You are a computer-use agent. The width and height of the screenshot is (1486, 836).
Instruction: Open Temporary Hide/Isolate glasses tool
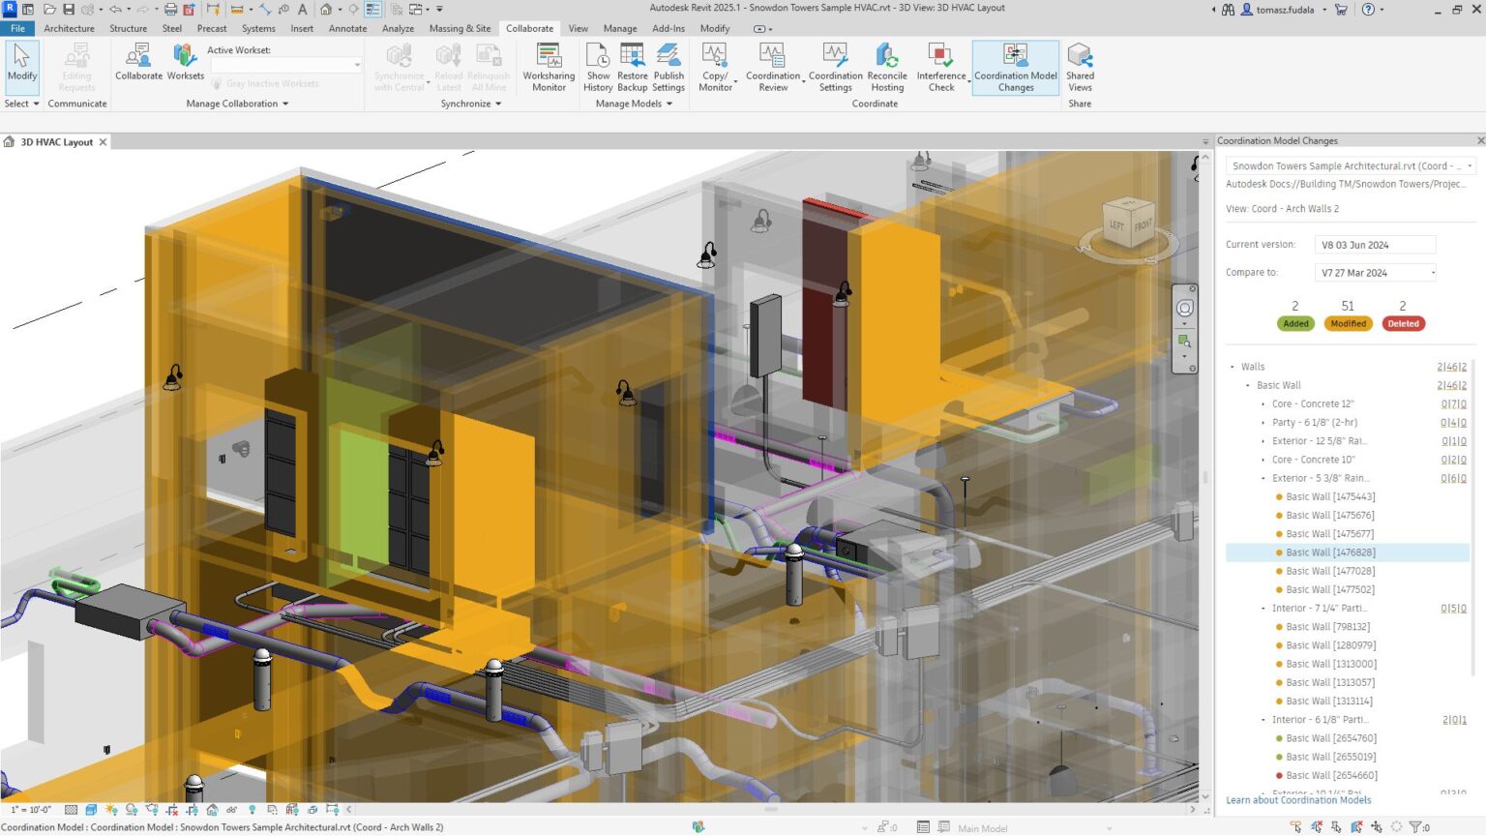tap(231, 810)
